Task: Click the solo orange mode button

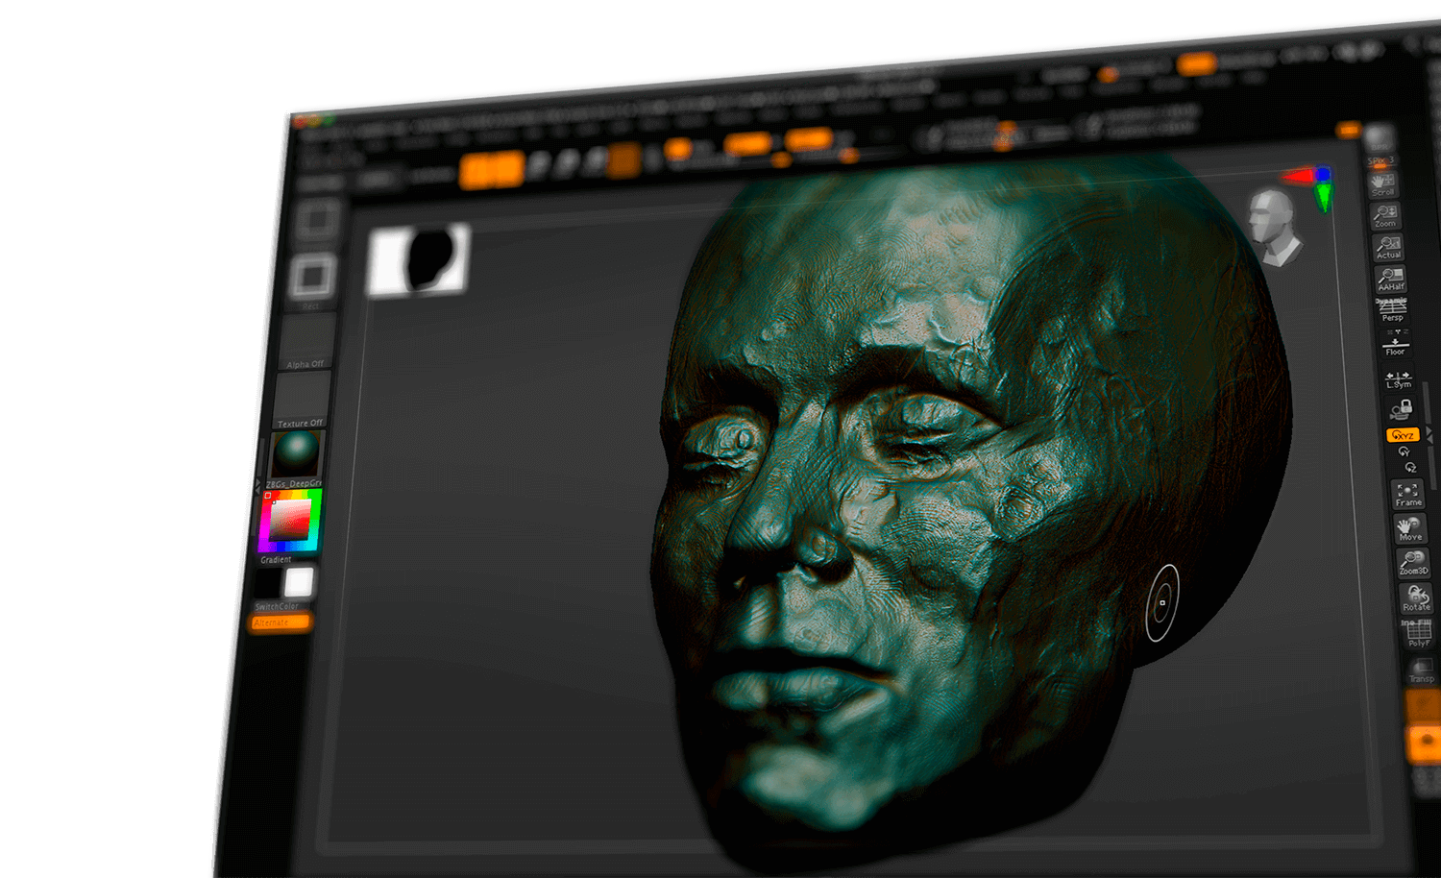Action: pyautogui.click(x=624, y=161)
